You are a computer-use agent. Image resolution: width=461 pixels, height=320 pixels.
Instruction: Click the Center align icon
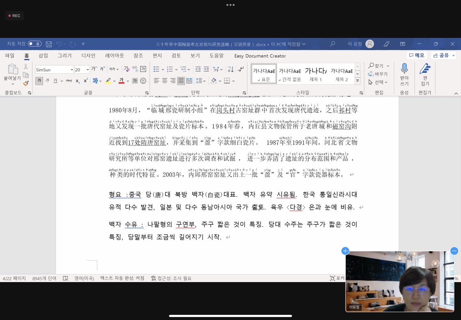(165, 81)
